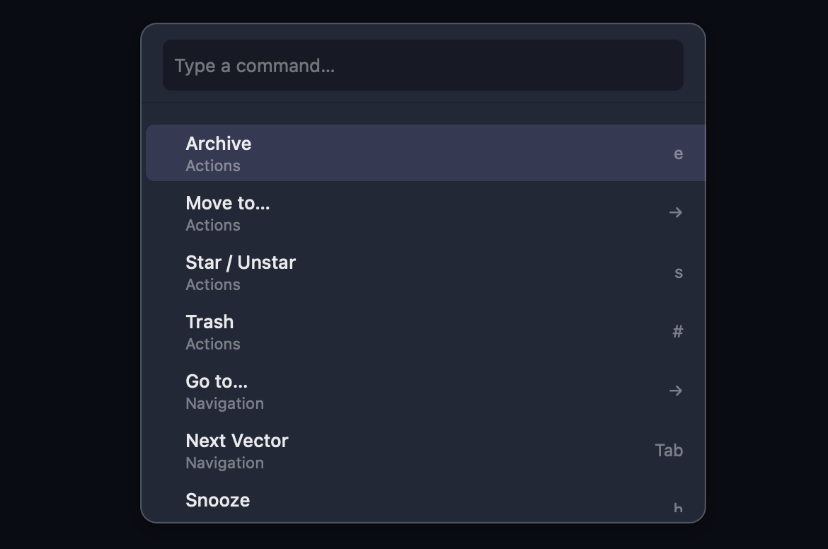Click the '#' shortcut beside Trash
Screen dimensions: 828x549
[x=679, y=331]
